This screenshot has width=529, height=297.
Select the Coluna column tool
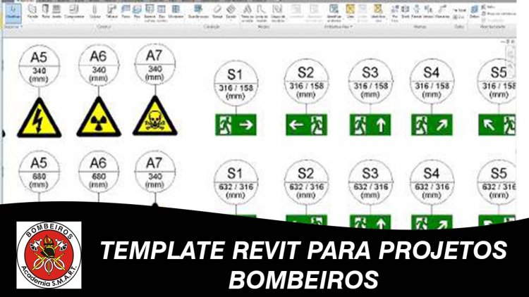(x=95, y=12)
